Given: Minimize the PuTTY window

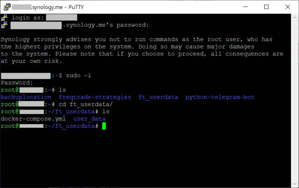Looking at the screenshot, I should coord(245,7).
